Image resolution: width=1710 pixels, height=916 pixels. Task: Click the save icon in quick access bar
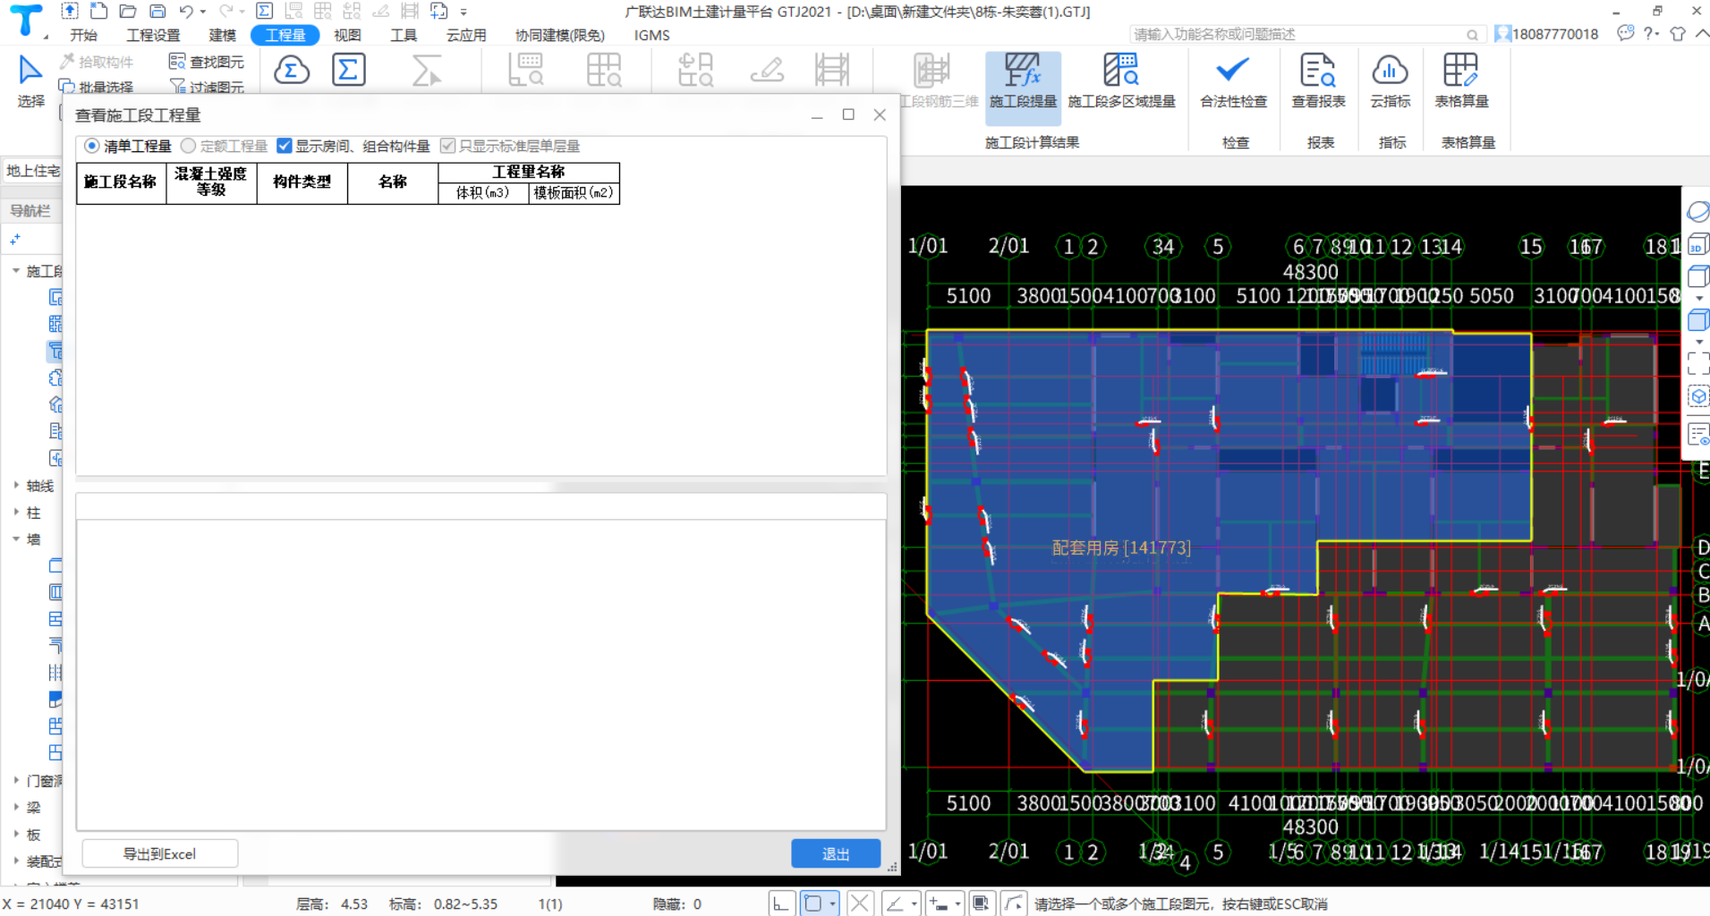point(157,12)
